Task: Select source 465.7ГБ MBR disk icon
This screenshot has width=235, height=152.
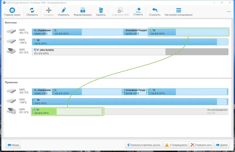Action: [x=11, y=31]
